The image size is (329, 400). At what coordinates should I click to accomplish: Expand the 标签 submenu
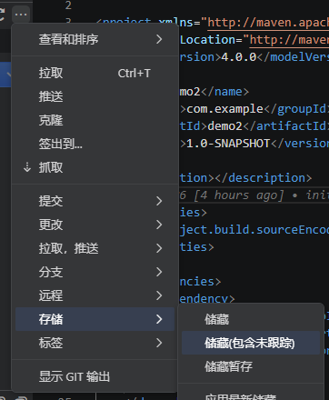tap(95, 343)
